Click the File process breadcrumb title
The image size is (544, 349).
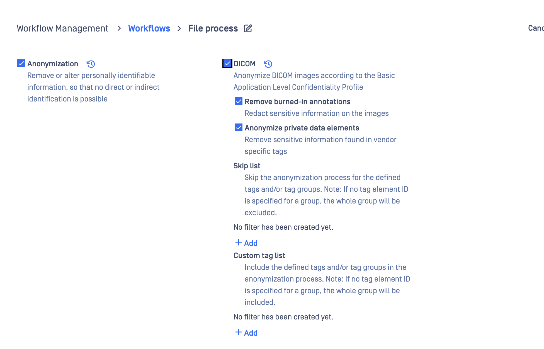click(x=213, y=28)
